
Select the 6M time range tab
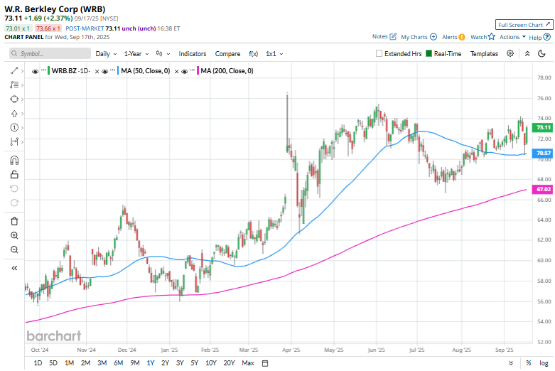118,363
